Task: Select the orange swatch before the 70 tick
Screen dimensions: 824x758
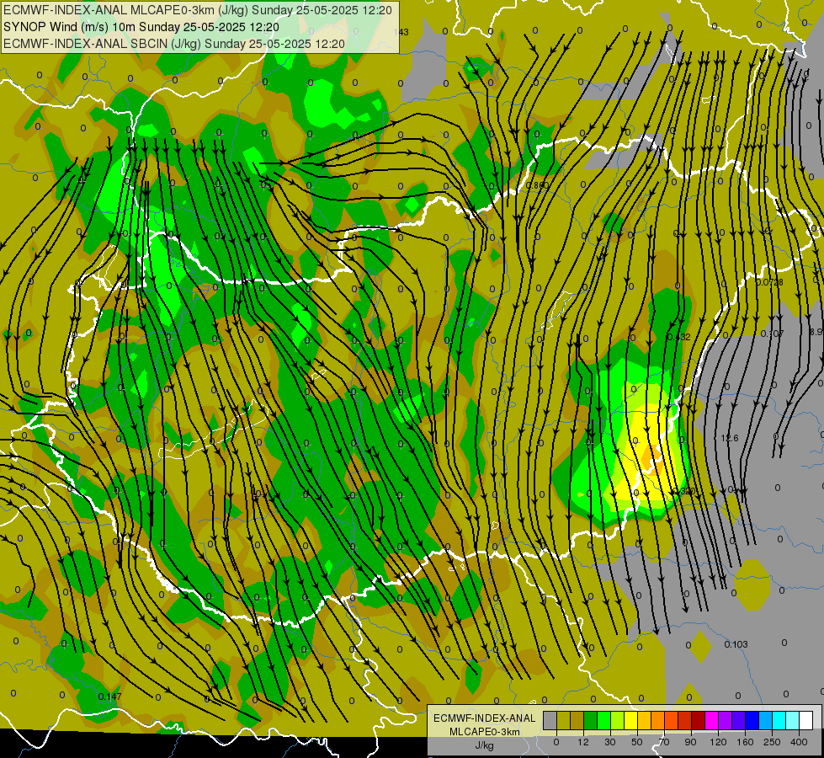Action: [658, 720]
